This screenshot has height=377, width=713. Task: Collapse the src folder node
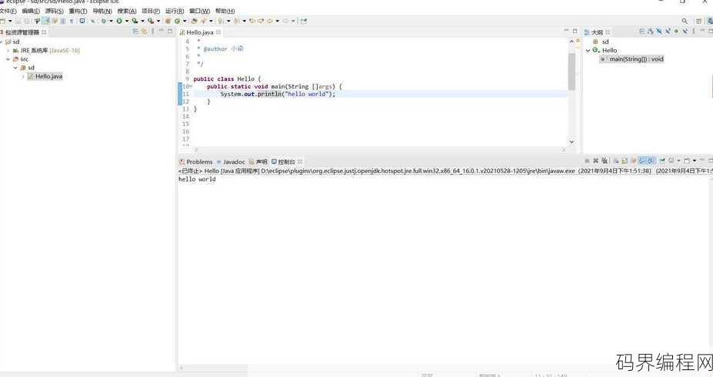click(8, 59)
